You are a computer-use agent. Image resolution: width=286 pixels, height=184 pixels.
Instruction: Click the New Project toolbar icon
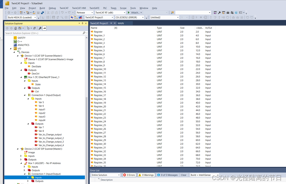tap(21, 13)
